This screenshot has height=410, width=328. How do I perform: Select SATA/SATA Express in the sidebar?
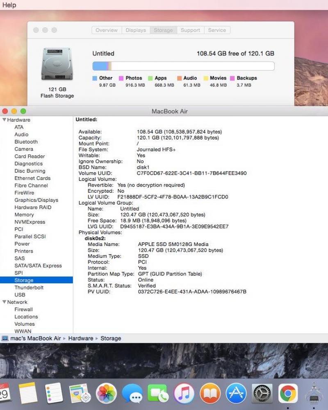(38, 266)
